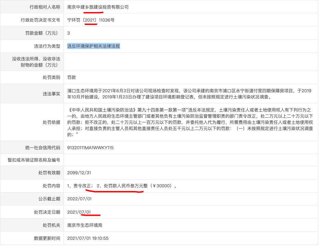Select the label 违法事实
319x246 pixels.
(51, 94)
